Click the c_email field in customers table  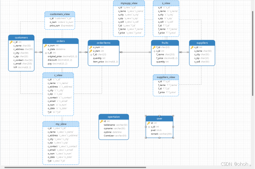[x=22, y=64]
